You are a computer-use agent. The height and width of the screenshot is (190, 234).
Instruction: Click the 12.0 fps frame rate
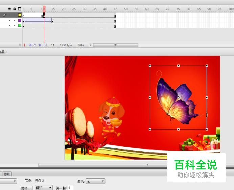(66, 45)
